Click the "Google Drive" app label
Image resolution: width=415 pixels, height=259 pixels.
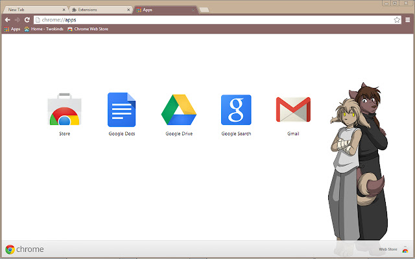click(179, 134)
